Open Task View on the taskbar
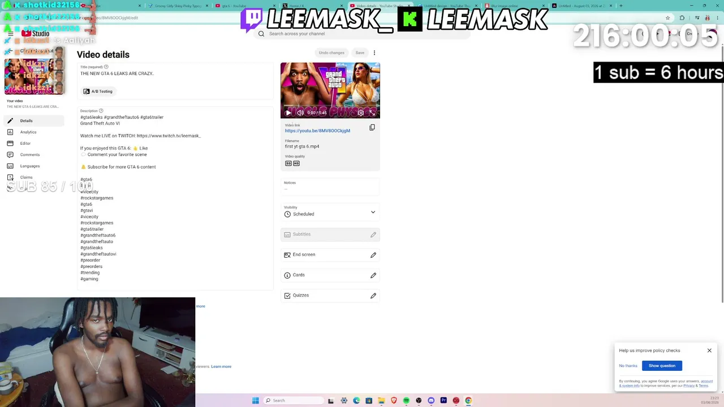Image resolution: width=724 pixels, height=407 pixels. tap(331, 400)
